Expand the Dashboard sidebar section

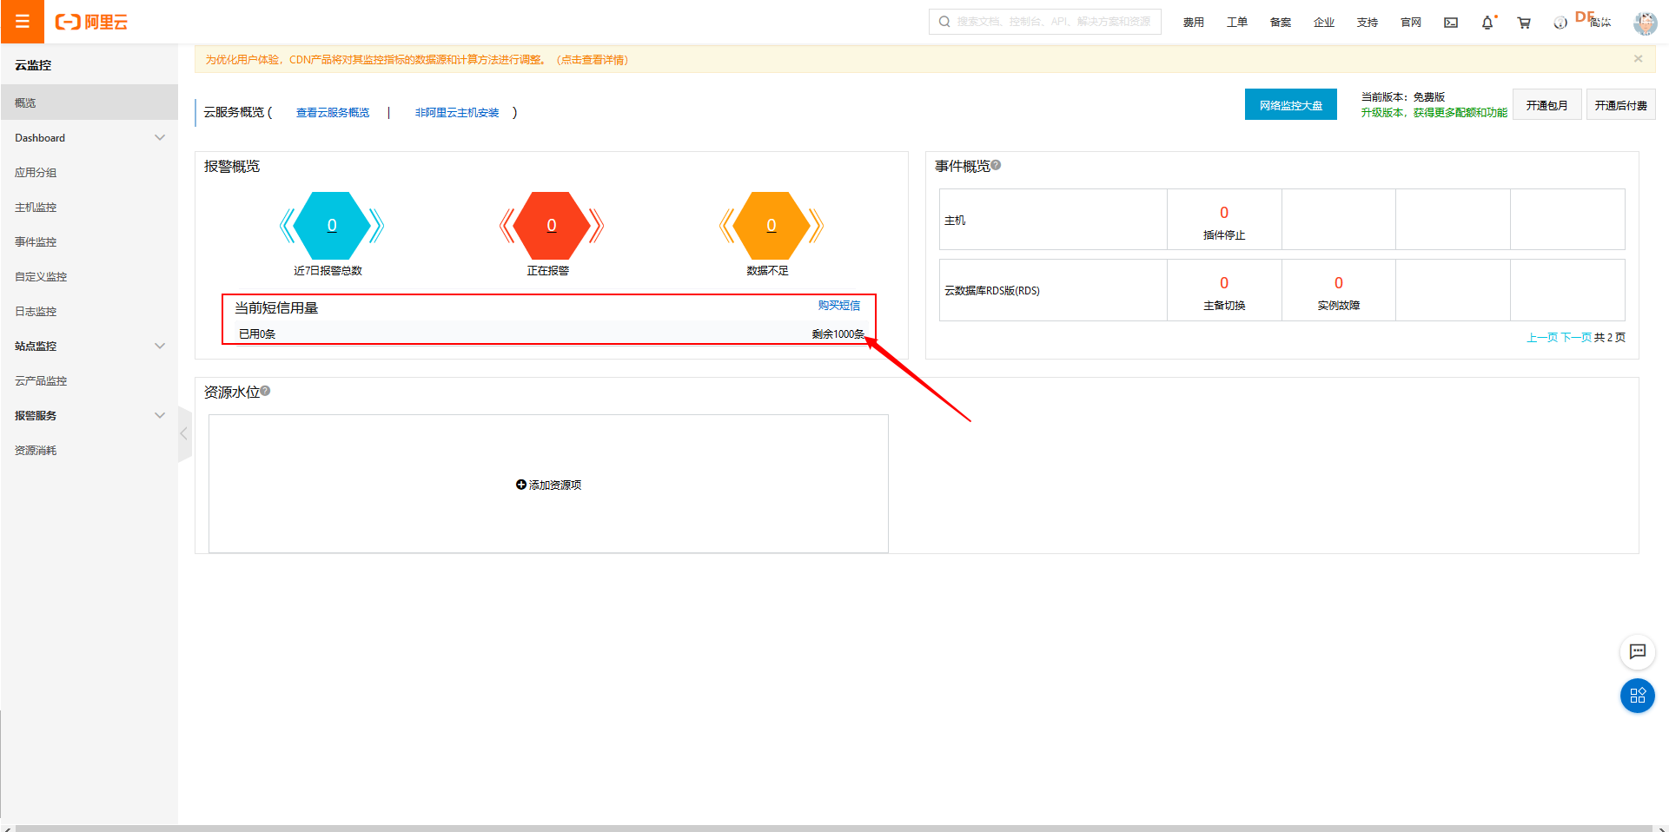click(x=89, y=138)
